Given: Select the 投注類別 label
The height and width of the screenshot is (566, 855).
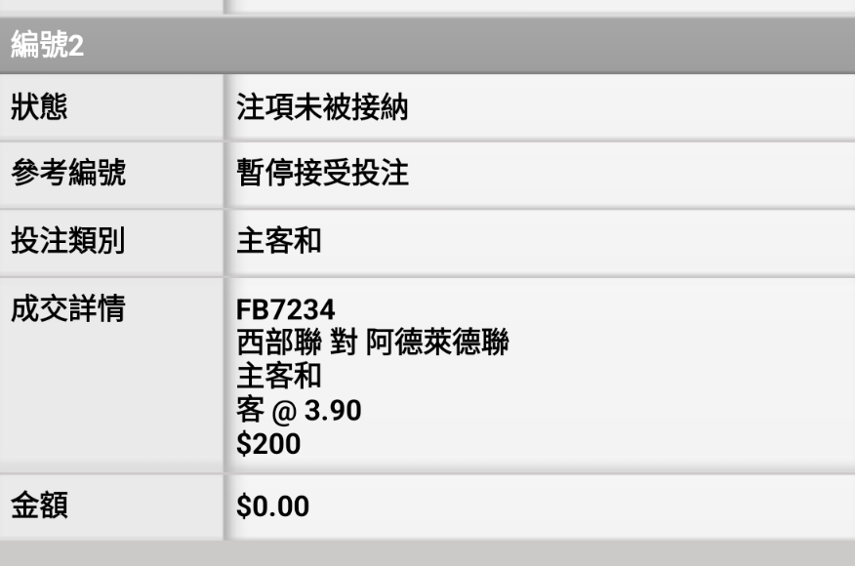Looking at the screenshot, I should [68, 240].
